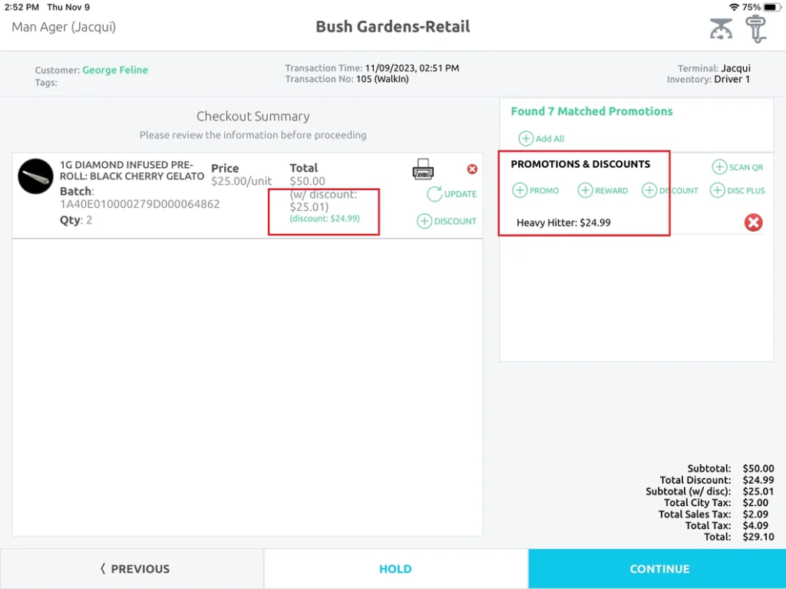The height and width of the screenshot is (589, 786).
Task: Select the Heavy Hitter: $24.99 row
Action: click(639, 222)
